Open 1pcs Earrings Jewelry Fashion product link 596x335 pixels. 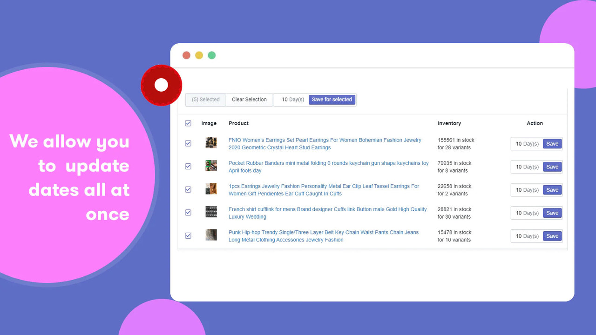pos(324,190)
